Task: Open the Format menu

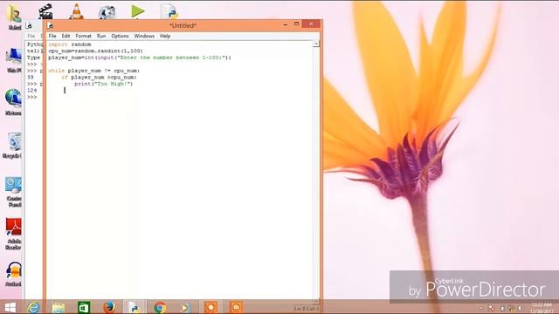Action: (84, 36)
